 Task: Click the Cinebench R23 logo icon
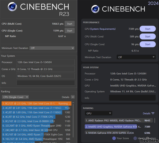12,7
